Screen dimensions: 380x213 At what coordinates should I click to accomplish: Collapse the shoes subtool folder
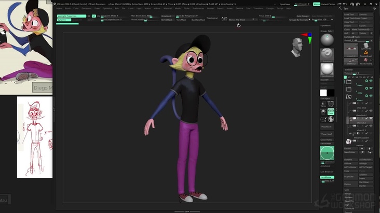tap(349, 97)
